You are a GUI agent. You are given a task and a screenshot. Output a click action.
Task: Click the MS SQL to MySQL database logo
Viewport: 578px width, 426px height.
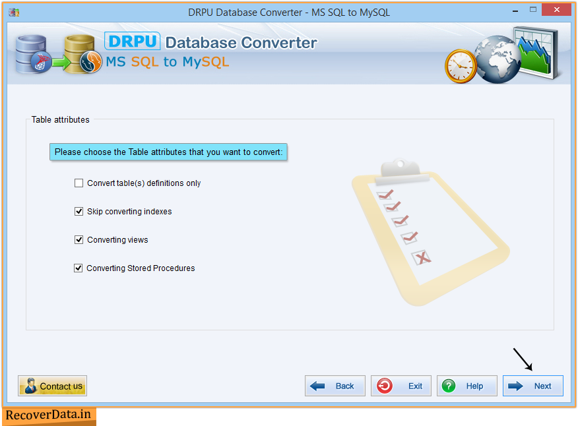click(58, 54)
